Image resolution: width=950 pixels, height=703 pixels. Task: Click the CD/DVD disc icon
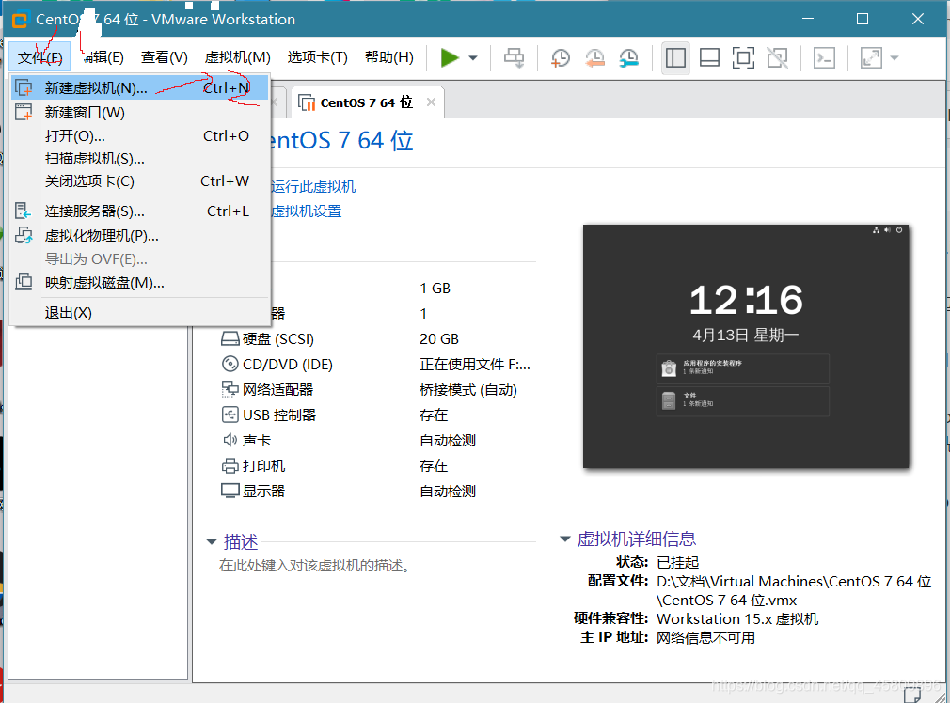tap(230, 364)
